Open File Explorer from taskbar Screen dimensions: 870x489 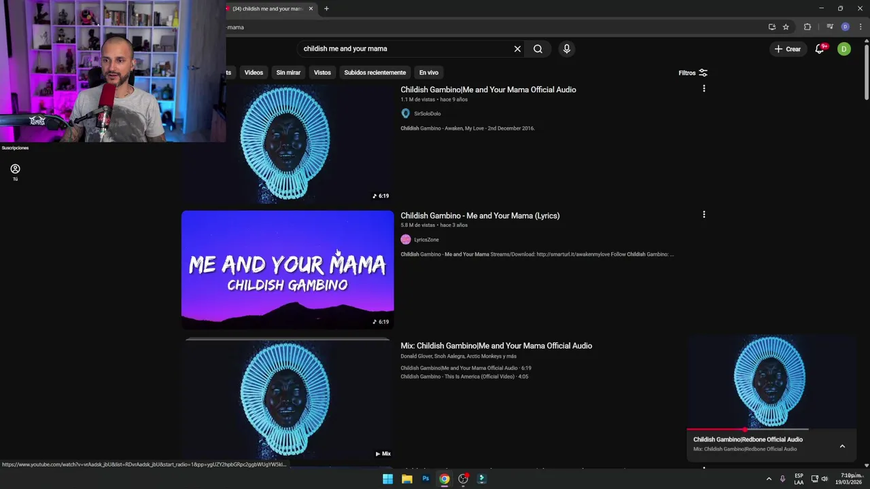pyautogui.click(x=406, y=479)
